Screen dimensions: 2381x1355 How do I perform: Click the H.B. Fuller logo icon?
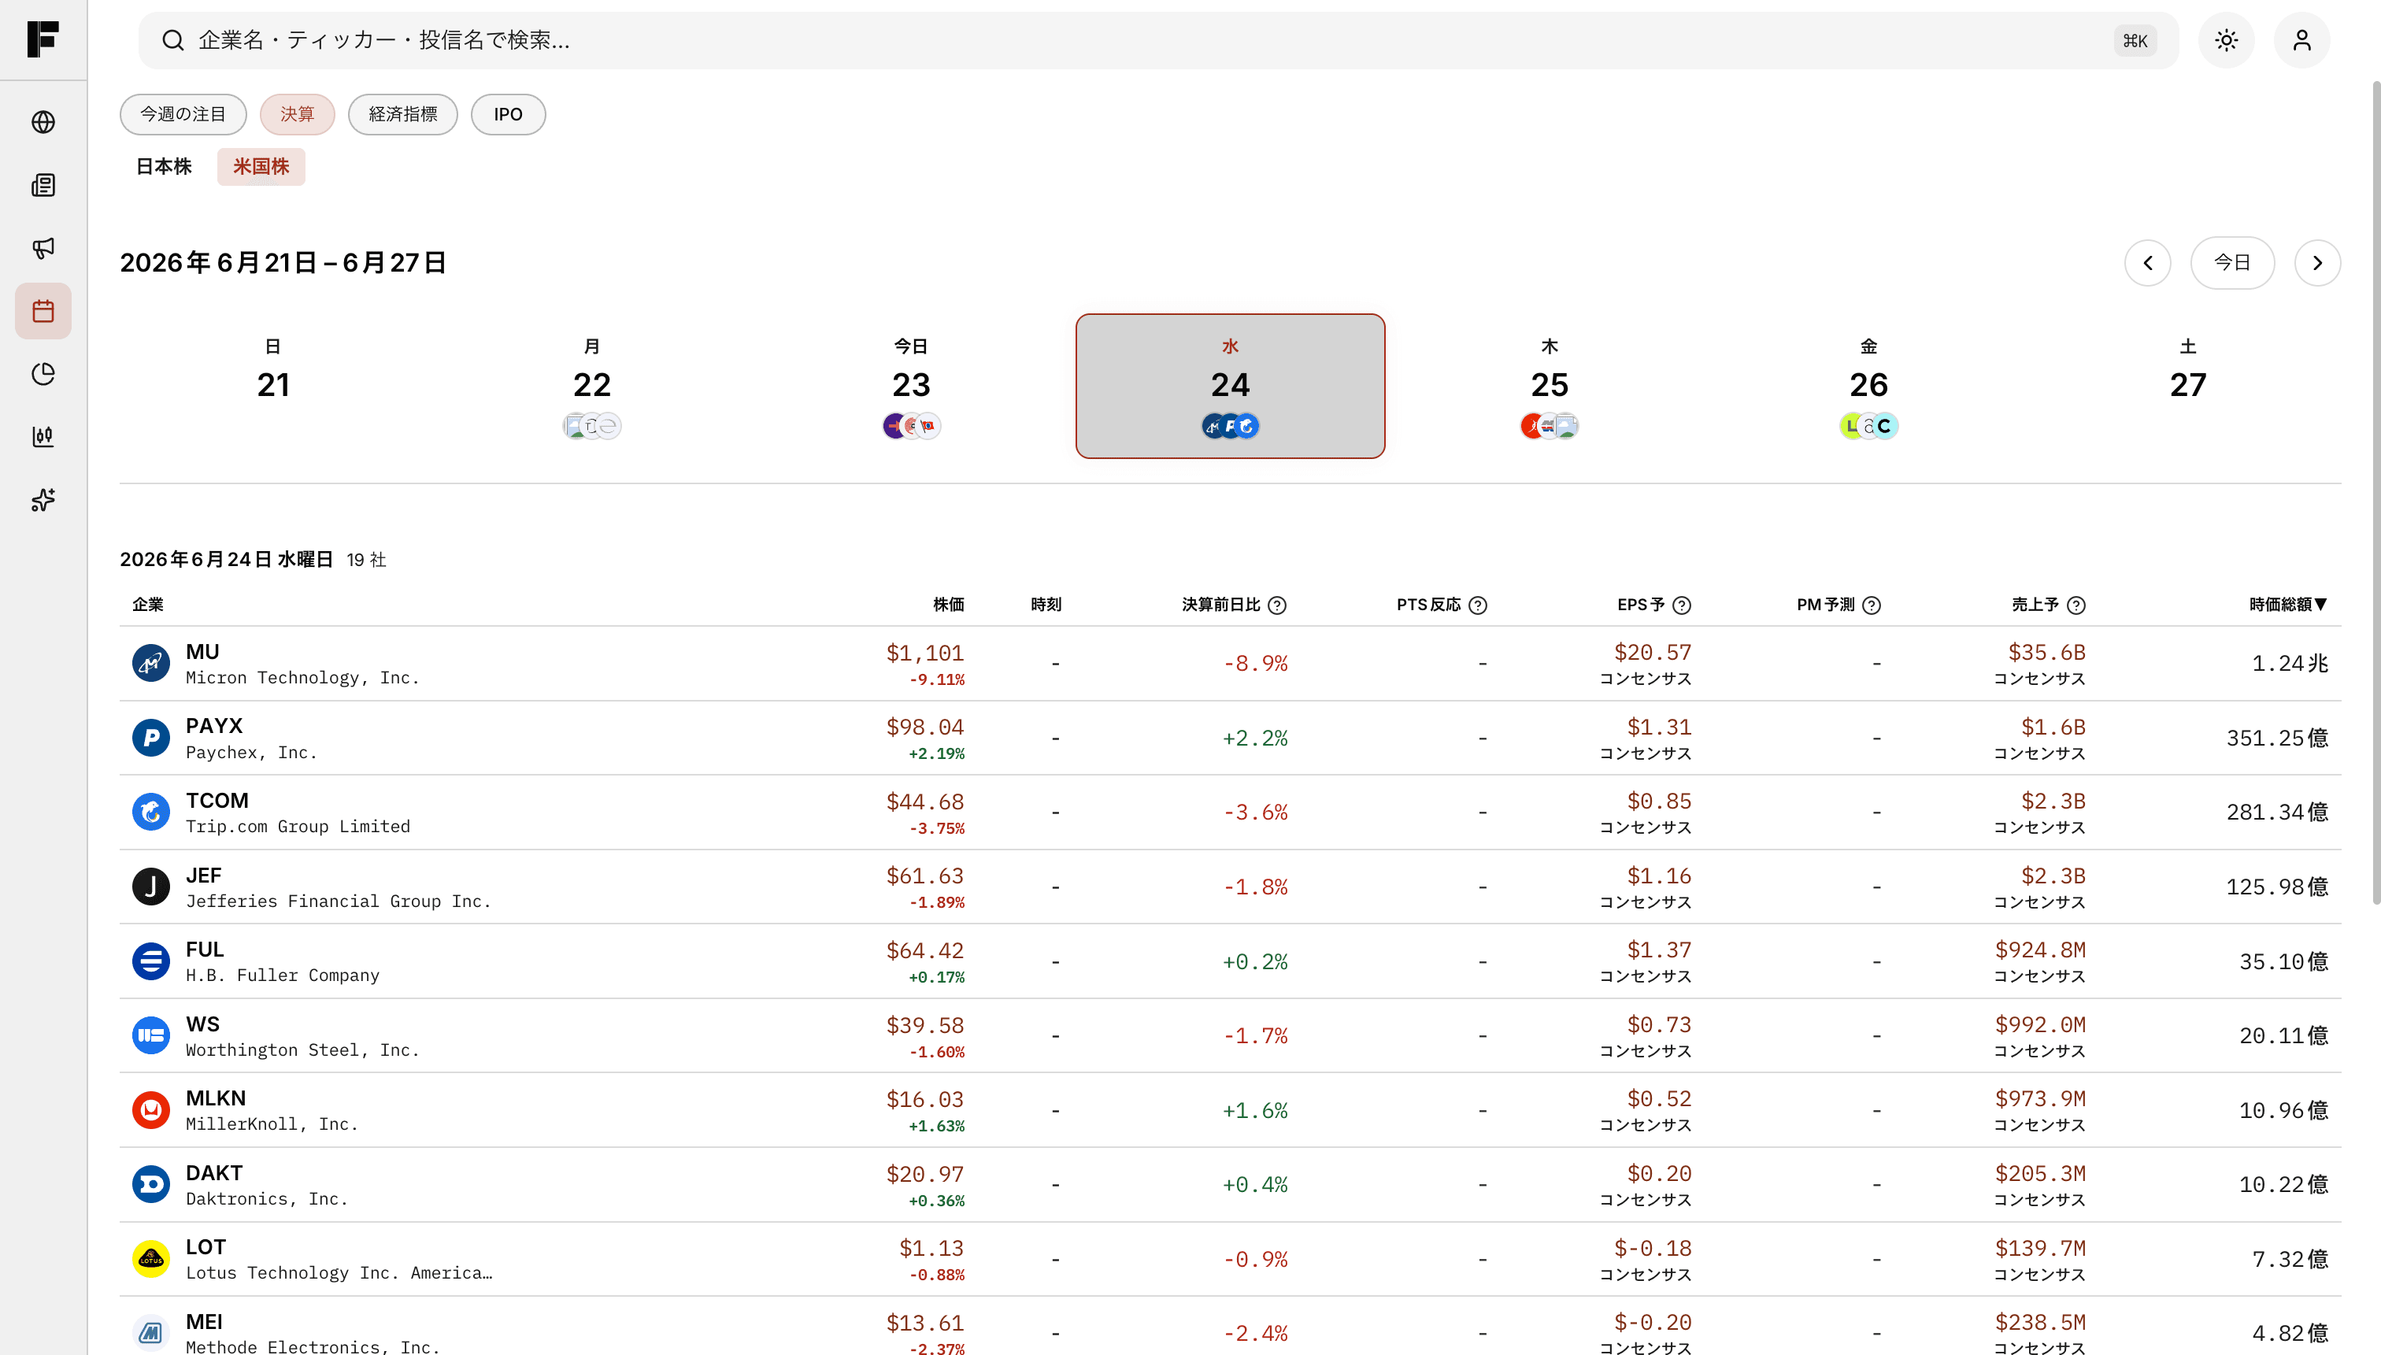150,961
